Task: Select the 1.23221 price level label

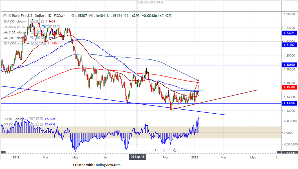Action: pos(289,33)
